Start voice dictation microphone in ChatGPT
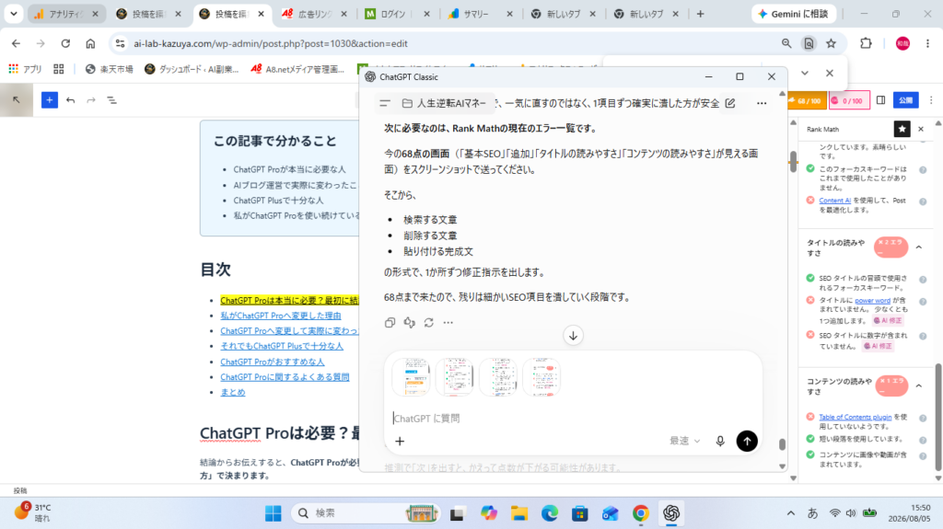 click(720, 442)
